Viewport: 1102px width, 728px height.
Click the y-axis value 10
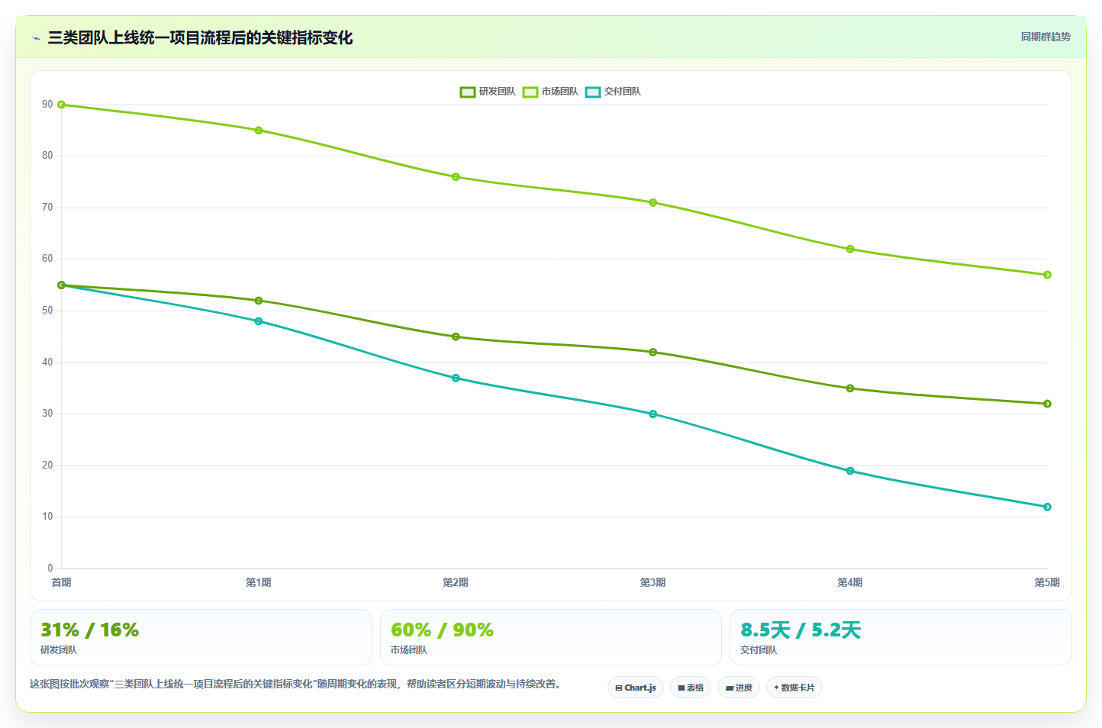(47, 517)
